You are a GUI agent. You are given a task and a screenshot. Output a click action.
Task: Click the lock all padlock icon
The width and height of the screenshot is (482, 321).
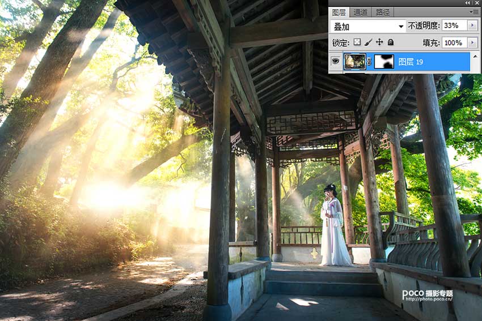(390, 42)
